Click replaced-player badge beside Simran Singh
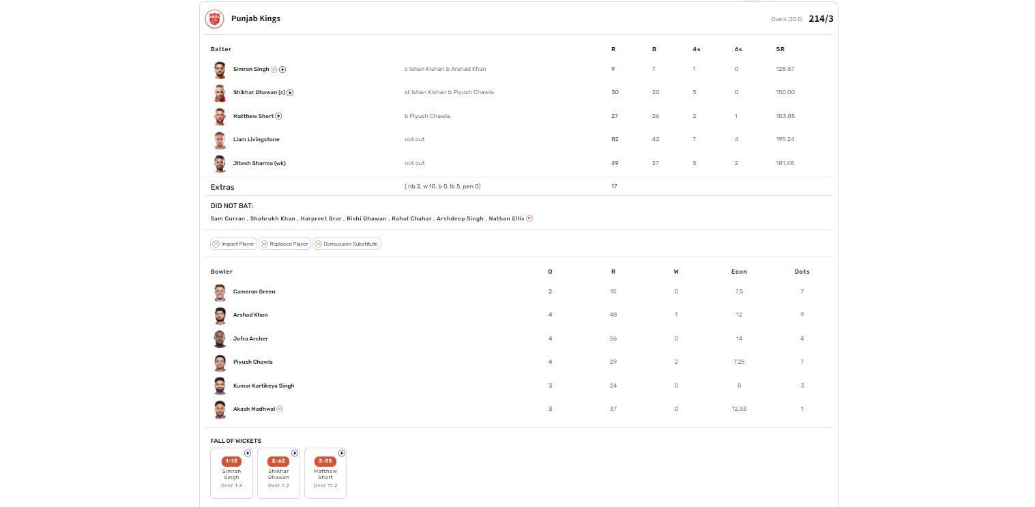Viewport: 1035px width, 507px height. 274,70
